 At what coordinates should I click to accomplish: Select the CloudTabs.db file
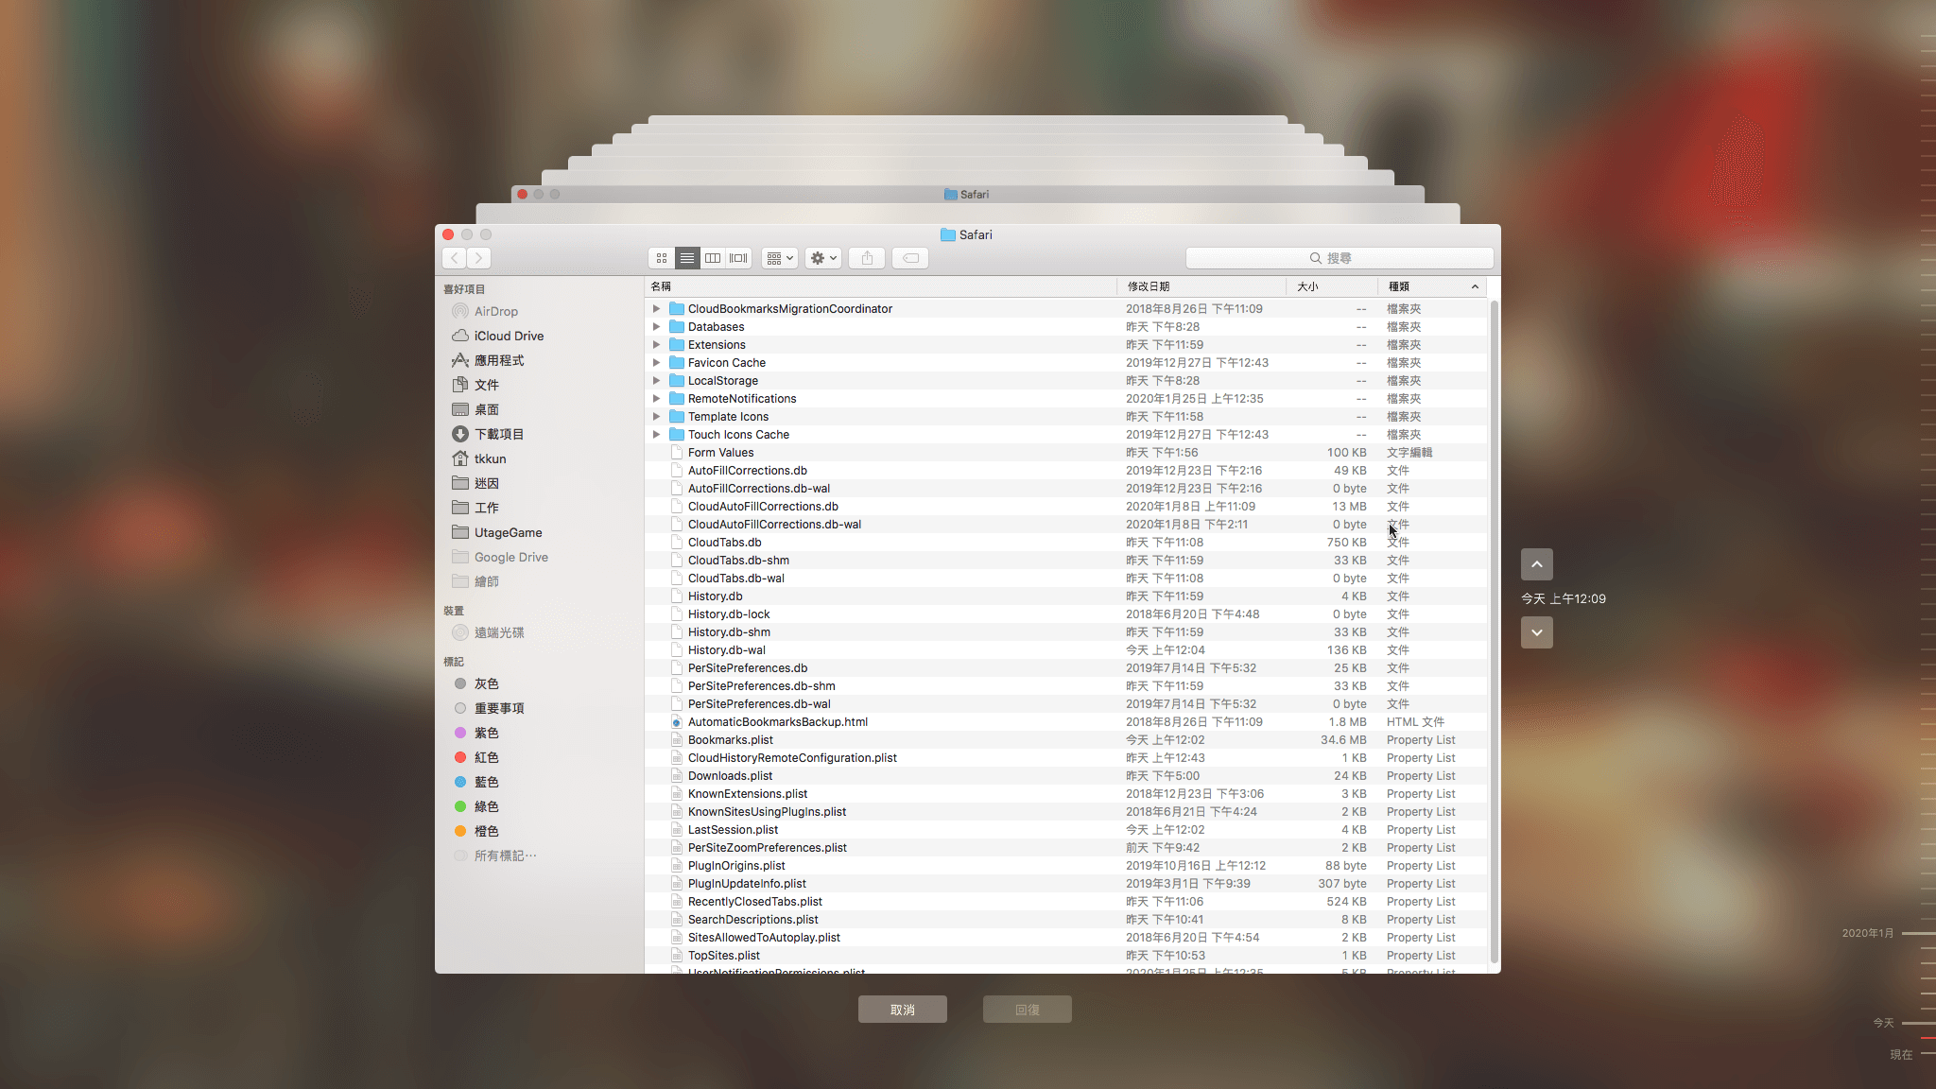tap(1065, 543)
